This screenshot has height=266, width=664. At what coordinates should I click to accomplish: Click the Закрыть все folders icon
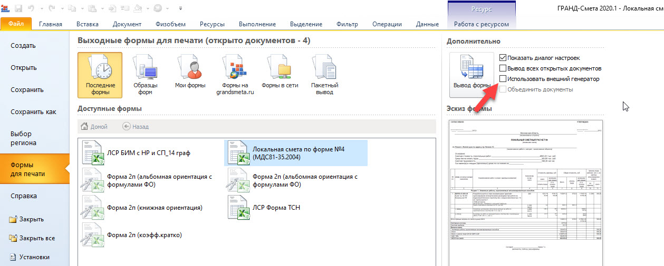[13, 238]
